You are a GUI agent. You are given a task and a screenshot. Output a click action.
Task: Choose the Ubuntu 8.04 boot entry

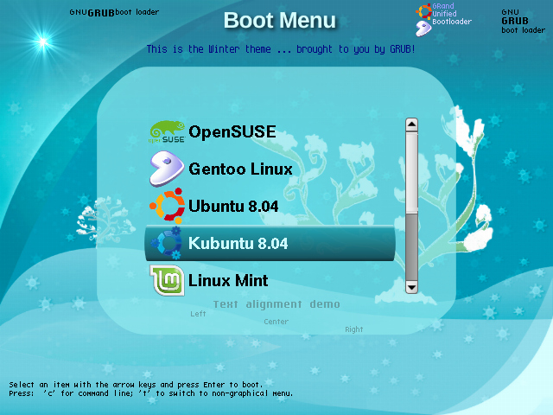[x=270, y=206]
